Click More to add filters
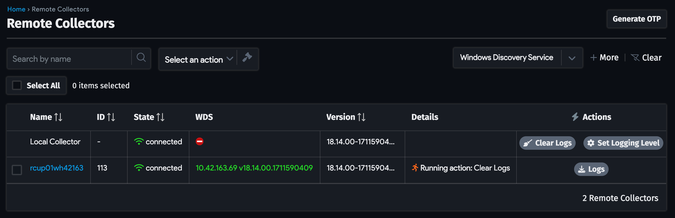675x218 pixels. click(x=604, y=58)
